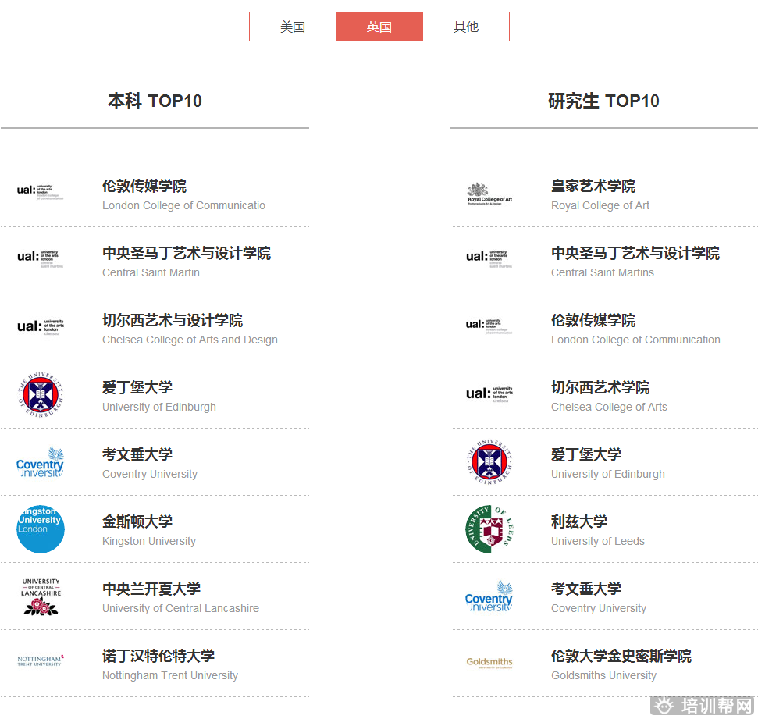Click the Goldsmiths logo
Image resolution: width=758 pixels, height=719 pixels.
[x=489, y=663]
